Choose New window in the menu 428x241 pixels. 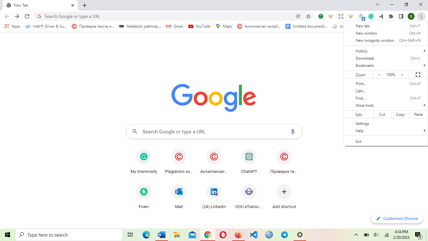point(386,33)
